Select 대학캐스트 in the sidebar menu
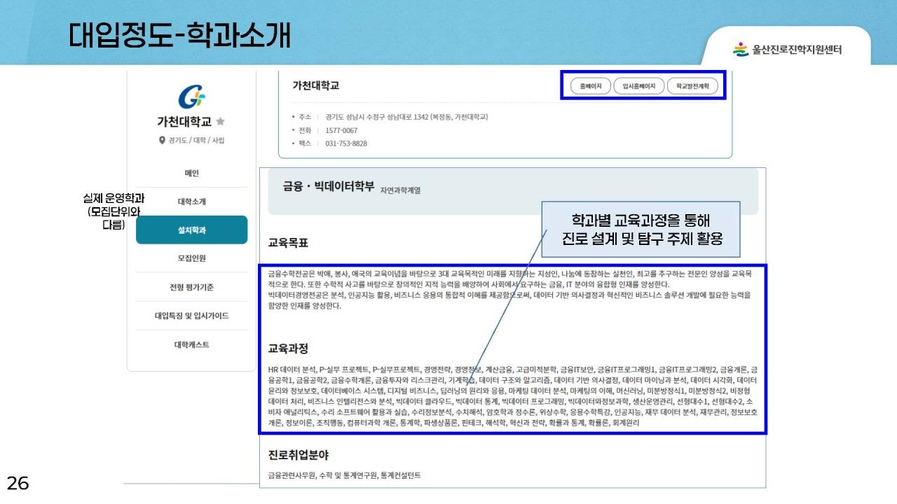Screen dimensions: 897x504 [191, 344]
